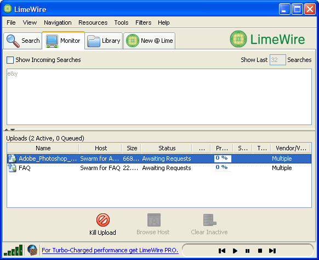Minimize the LimeWire window
This screenshot has width=319, height=260.
tap(284, 9)
